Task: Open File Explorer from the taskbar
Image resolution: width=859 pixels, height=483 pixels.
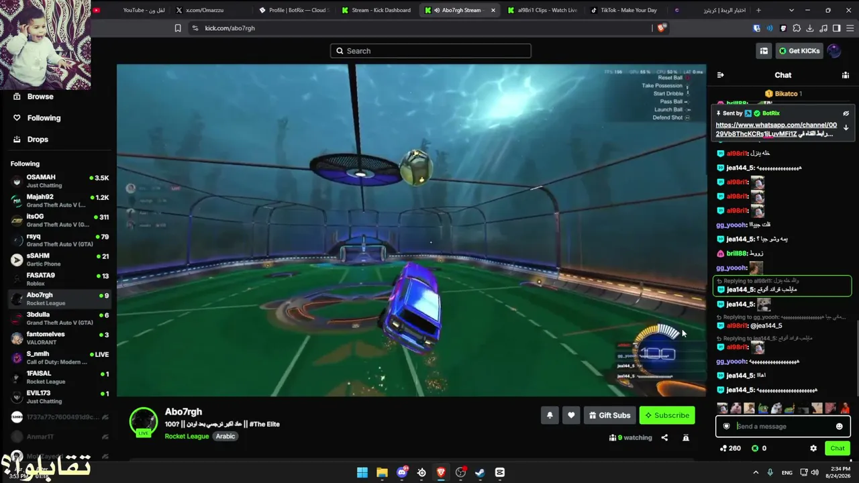Action: click(382, 472)
